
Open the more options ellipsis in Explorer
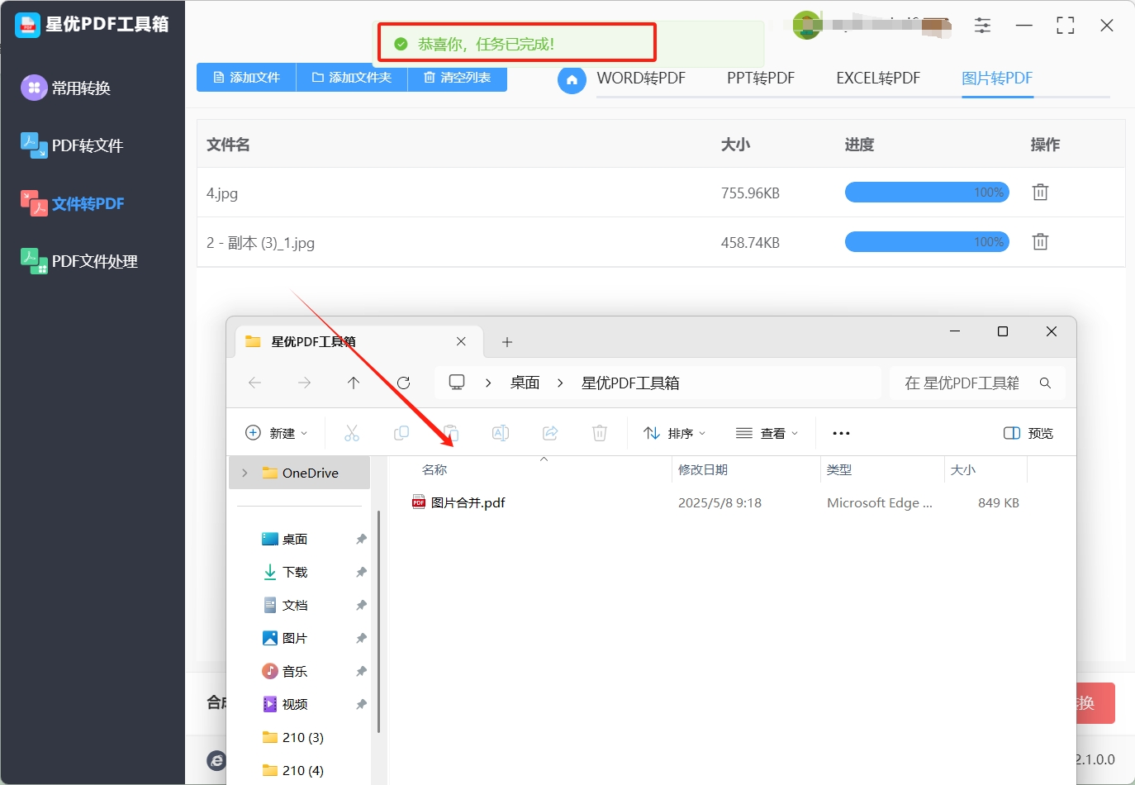[x=841, y=433]
